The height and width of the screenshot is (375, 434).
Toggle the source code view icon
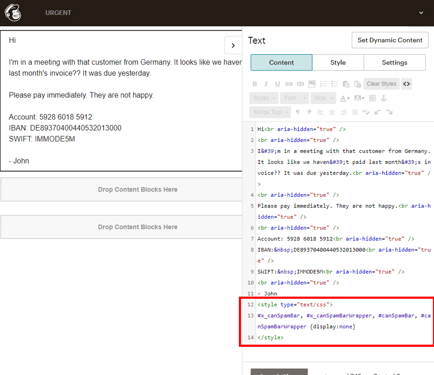[x=407, y=84]
